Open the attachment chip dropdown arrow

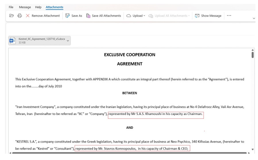coord(68,41)
